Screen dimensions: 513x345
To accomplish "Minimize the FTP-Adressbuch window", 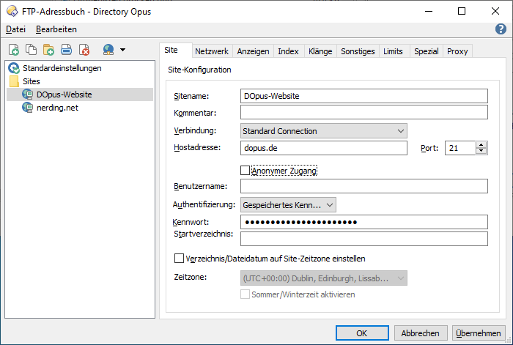I will [x=429, y=12].
